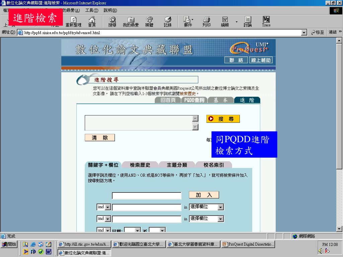Screen dimensions: 343x257
Task: Select the 關鍵字+欄位 tab
Action: (x=103, y=165)
